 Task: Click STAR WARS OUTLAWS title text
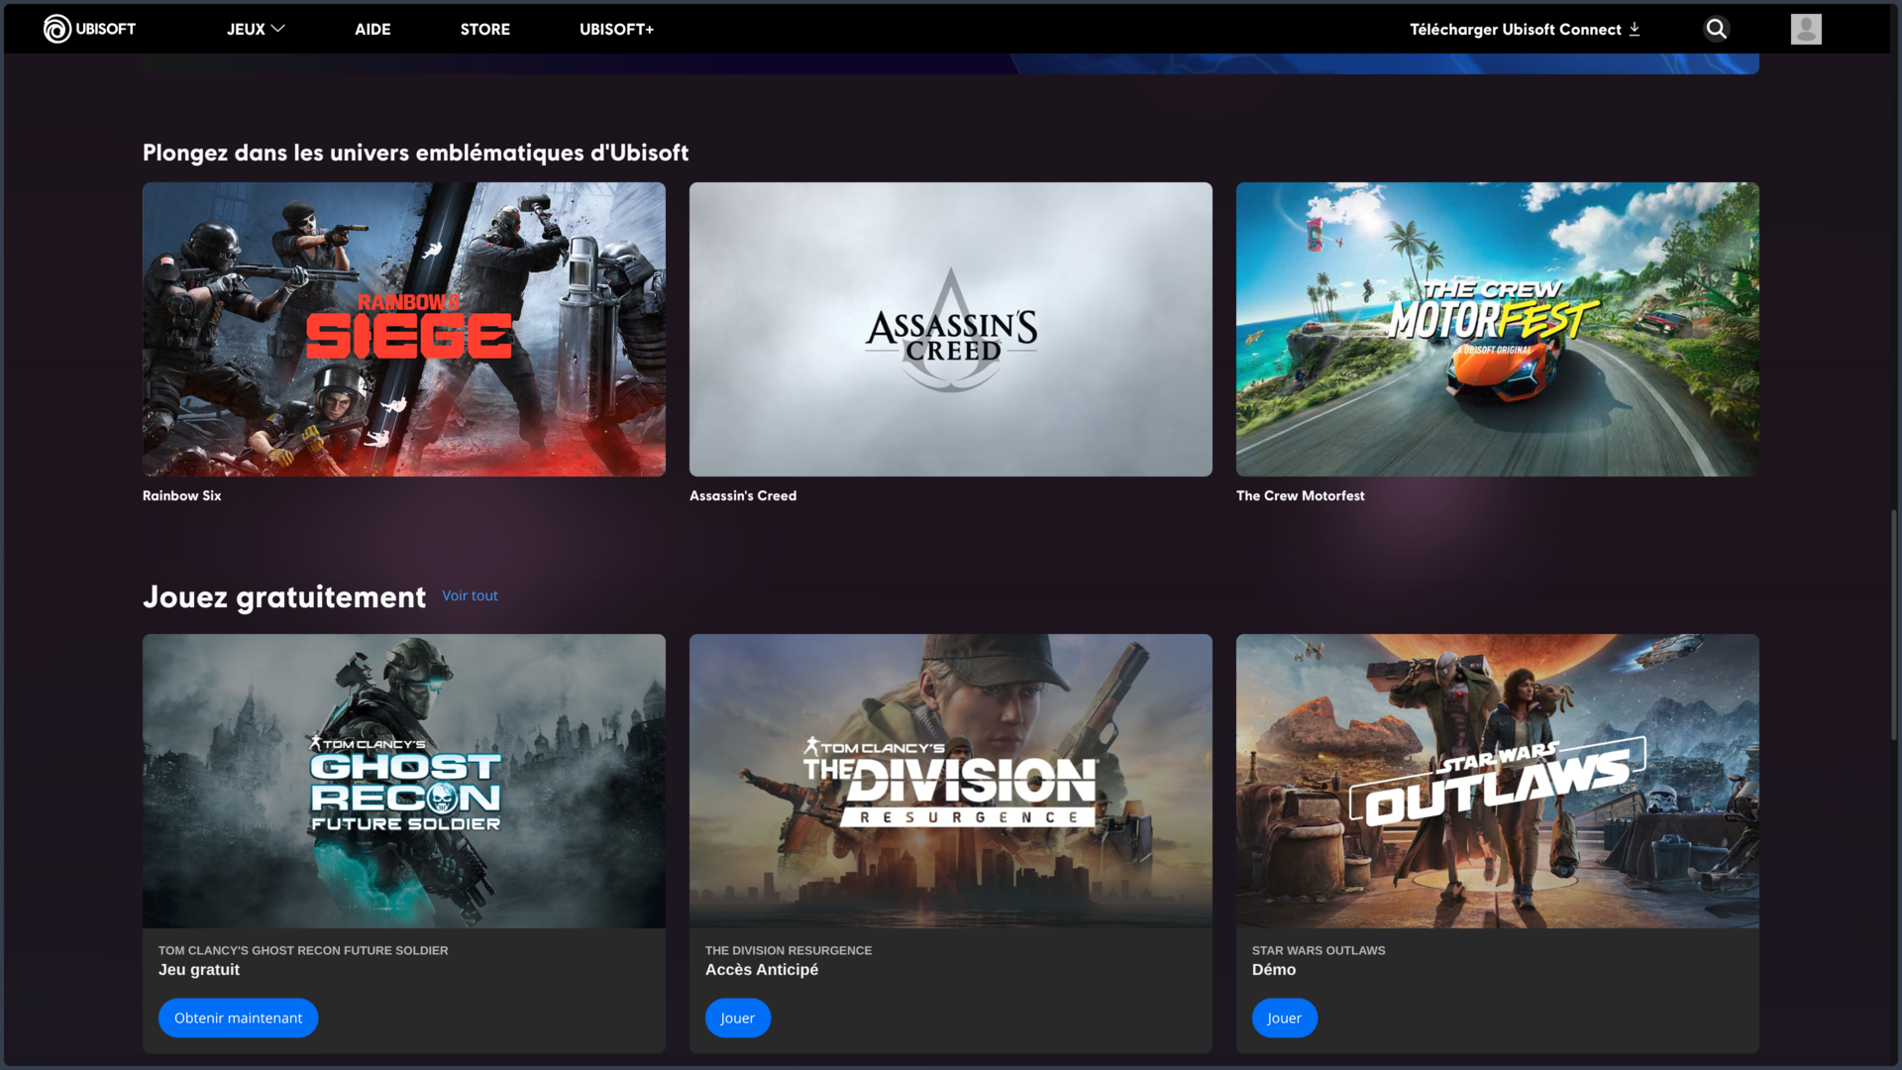tap(1319, 950)
